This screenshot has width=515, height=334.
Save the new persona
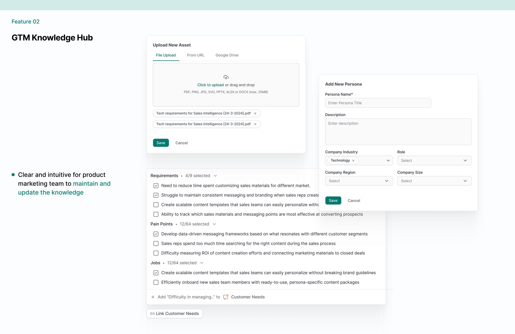coord(333,201)
